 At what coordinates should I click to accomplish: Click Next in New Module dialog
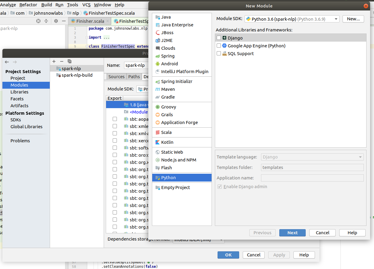click(x=292, y=233)
